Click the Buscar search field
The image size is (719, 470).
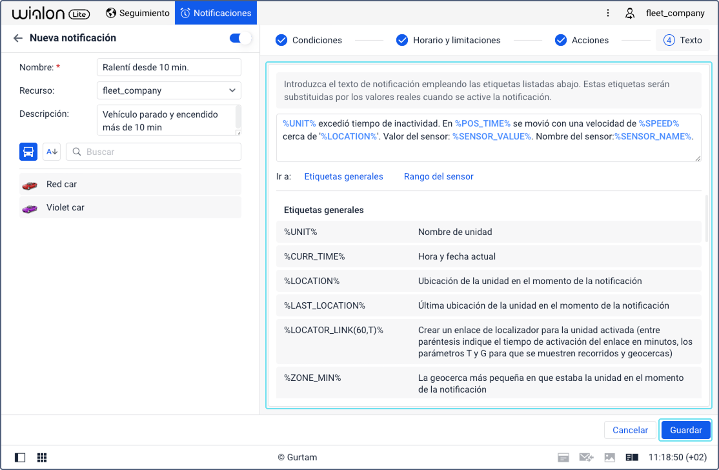click(154, 152)
